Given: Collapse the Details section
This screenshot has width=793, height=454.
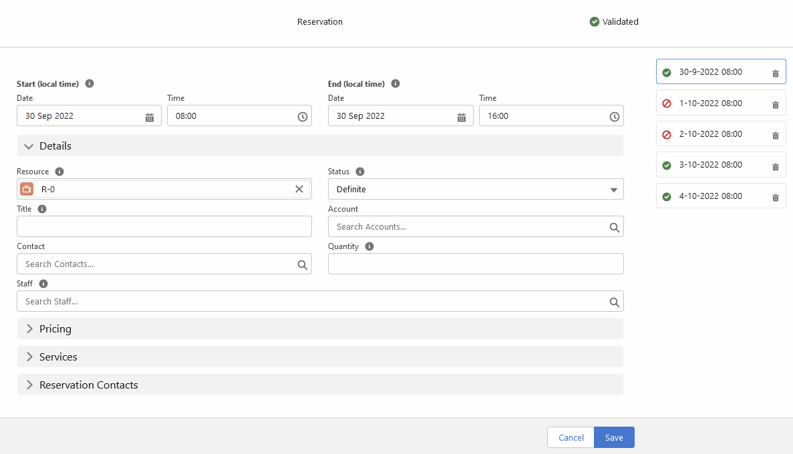Looking at the screenshot, I should coord(29,146).
